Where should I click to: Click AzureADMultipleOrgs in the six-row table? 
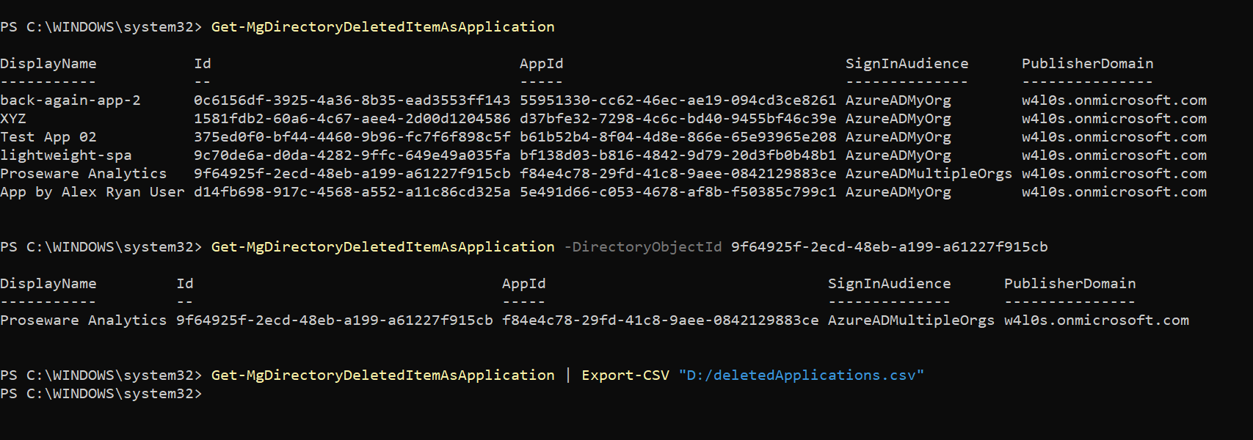(929, 174)
